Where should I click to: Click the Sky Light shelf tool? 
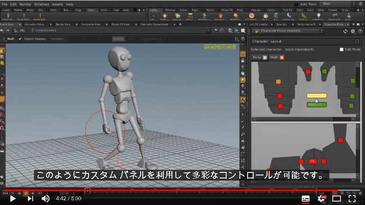point(266,17)
